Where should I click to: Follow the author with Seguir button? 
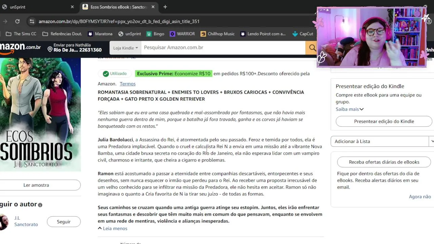coord(64,222)
